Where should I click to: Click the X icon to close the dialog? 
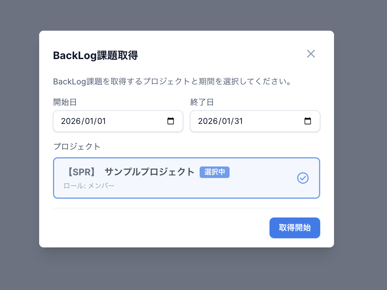point(311,54)
